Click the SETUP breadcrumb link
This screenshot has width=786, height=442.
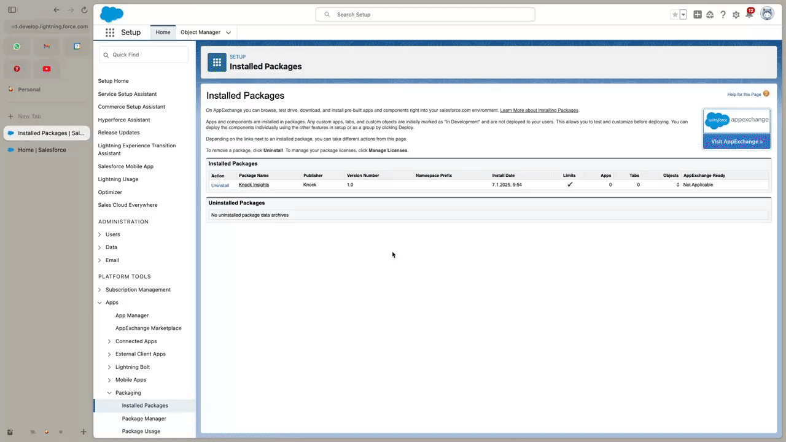238,57
